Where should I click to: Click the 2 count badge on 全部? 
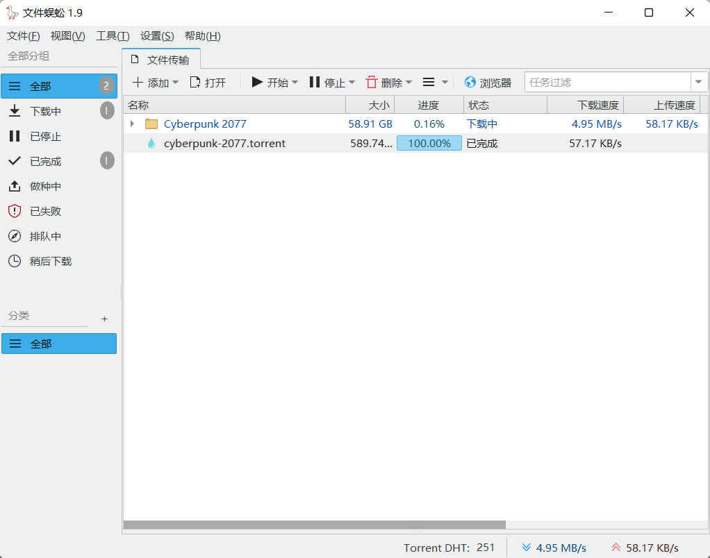[106, 86]
